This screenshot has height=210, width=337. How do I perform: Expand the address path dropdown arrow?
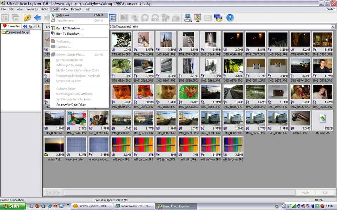pos(333,27)
